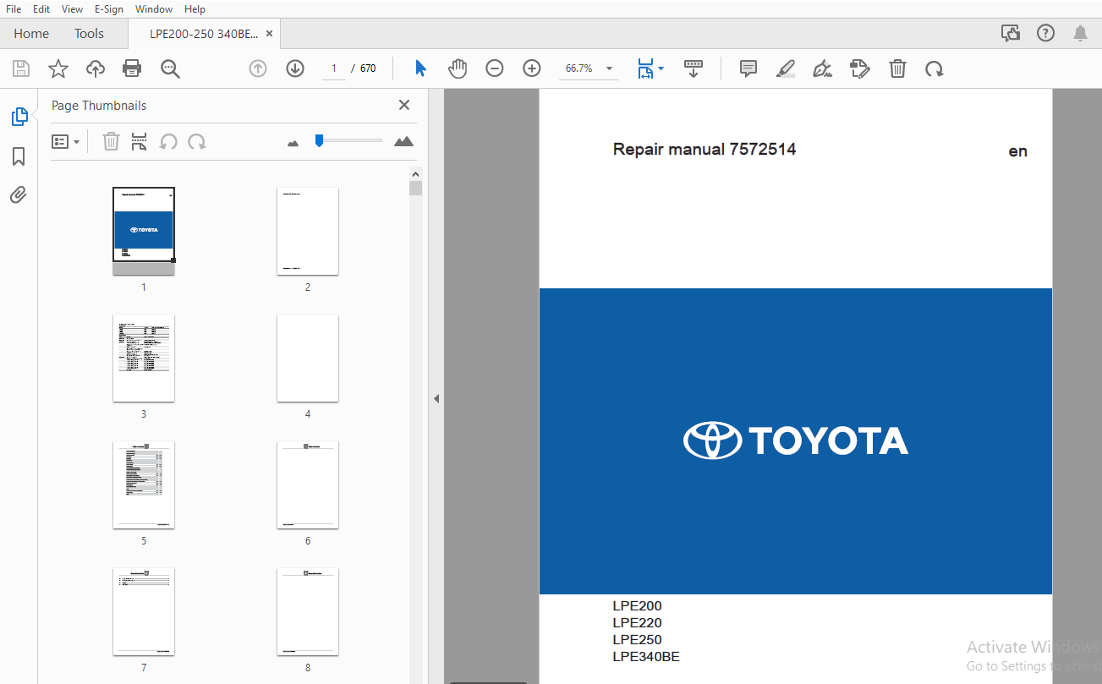Screen dimensions: 1102x684
Task: Switch to the Home tab
Action: (x=31, y=34)
